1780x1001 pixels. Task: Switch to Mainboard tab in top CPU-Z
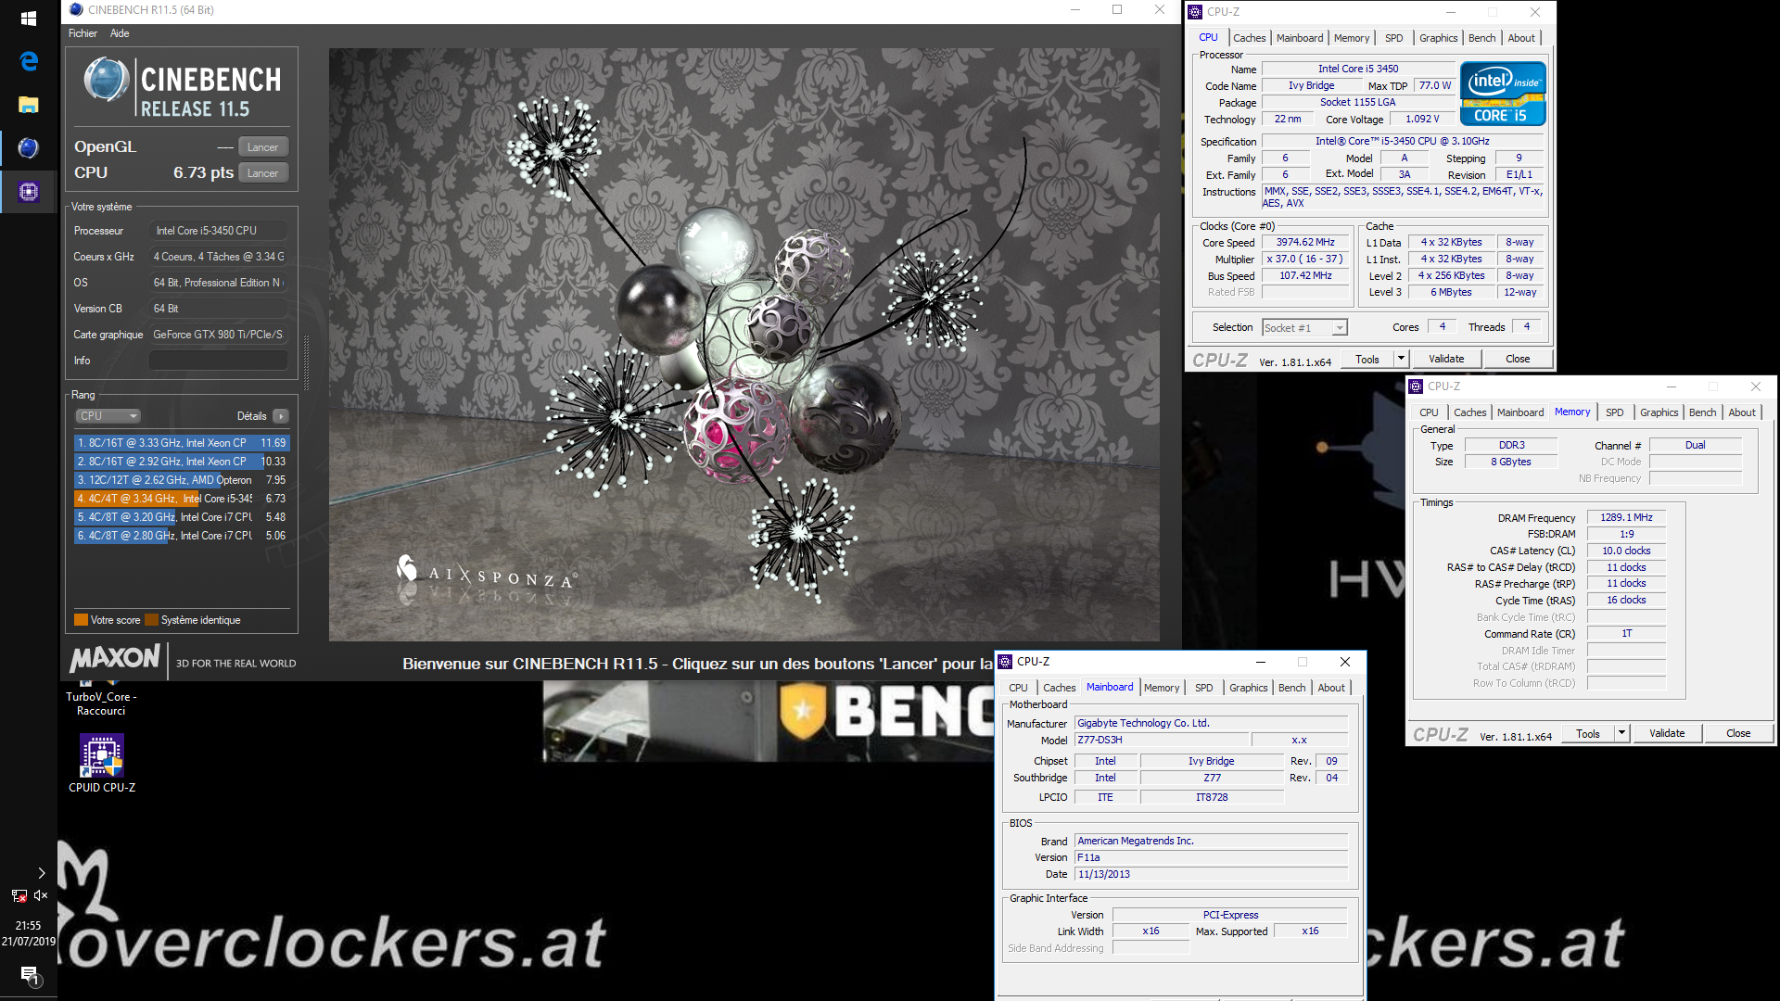point(1300,38)
